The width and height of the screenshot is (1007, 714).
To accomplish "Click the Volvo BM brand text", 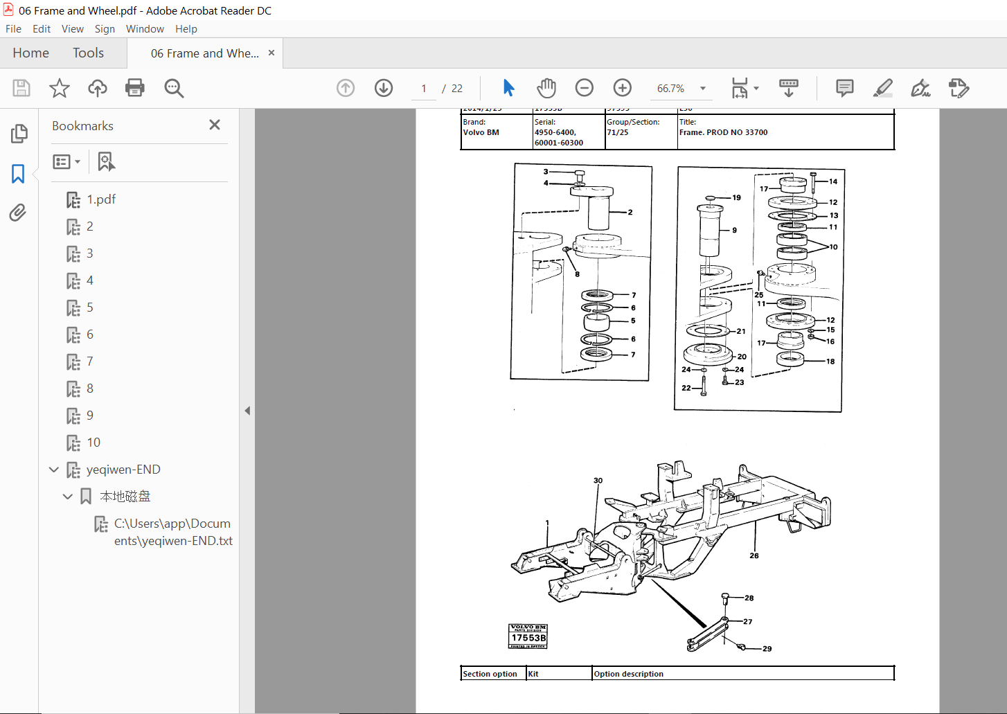I will 481,132.
